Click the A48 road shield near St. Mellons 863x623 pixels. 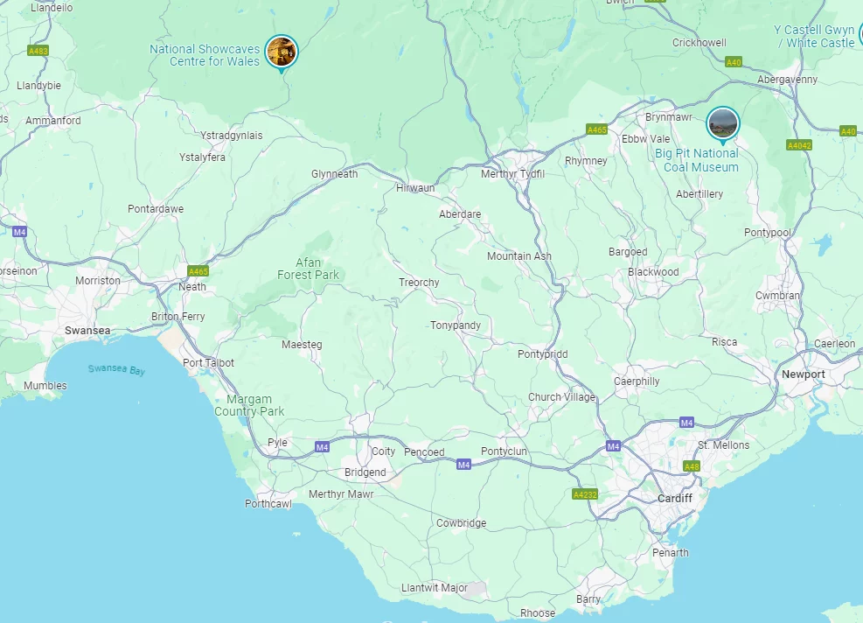692,466
